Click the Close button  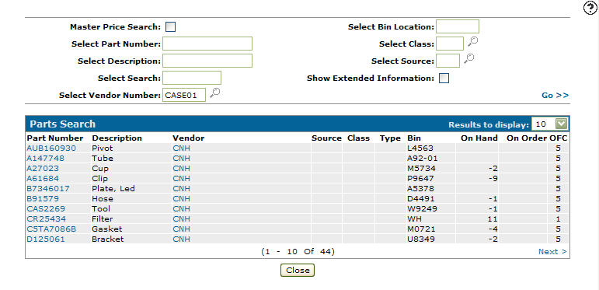(x=298, y=270)
